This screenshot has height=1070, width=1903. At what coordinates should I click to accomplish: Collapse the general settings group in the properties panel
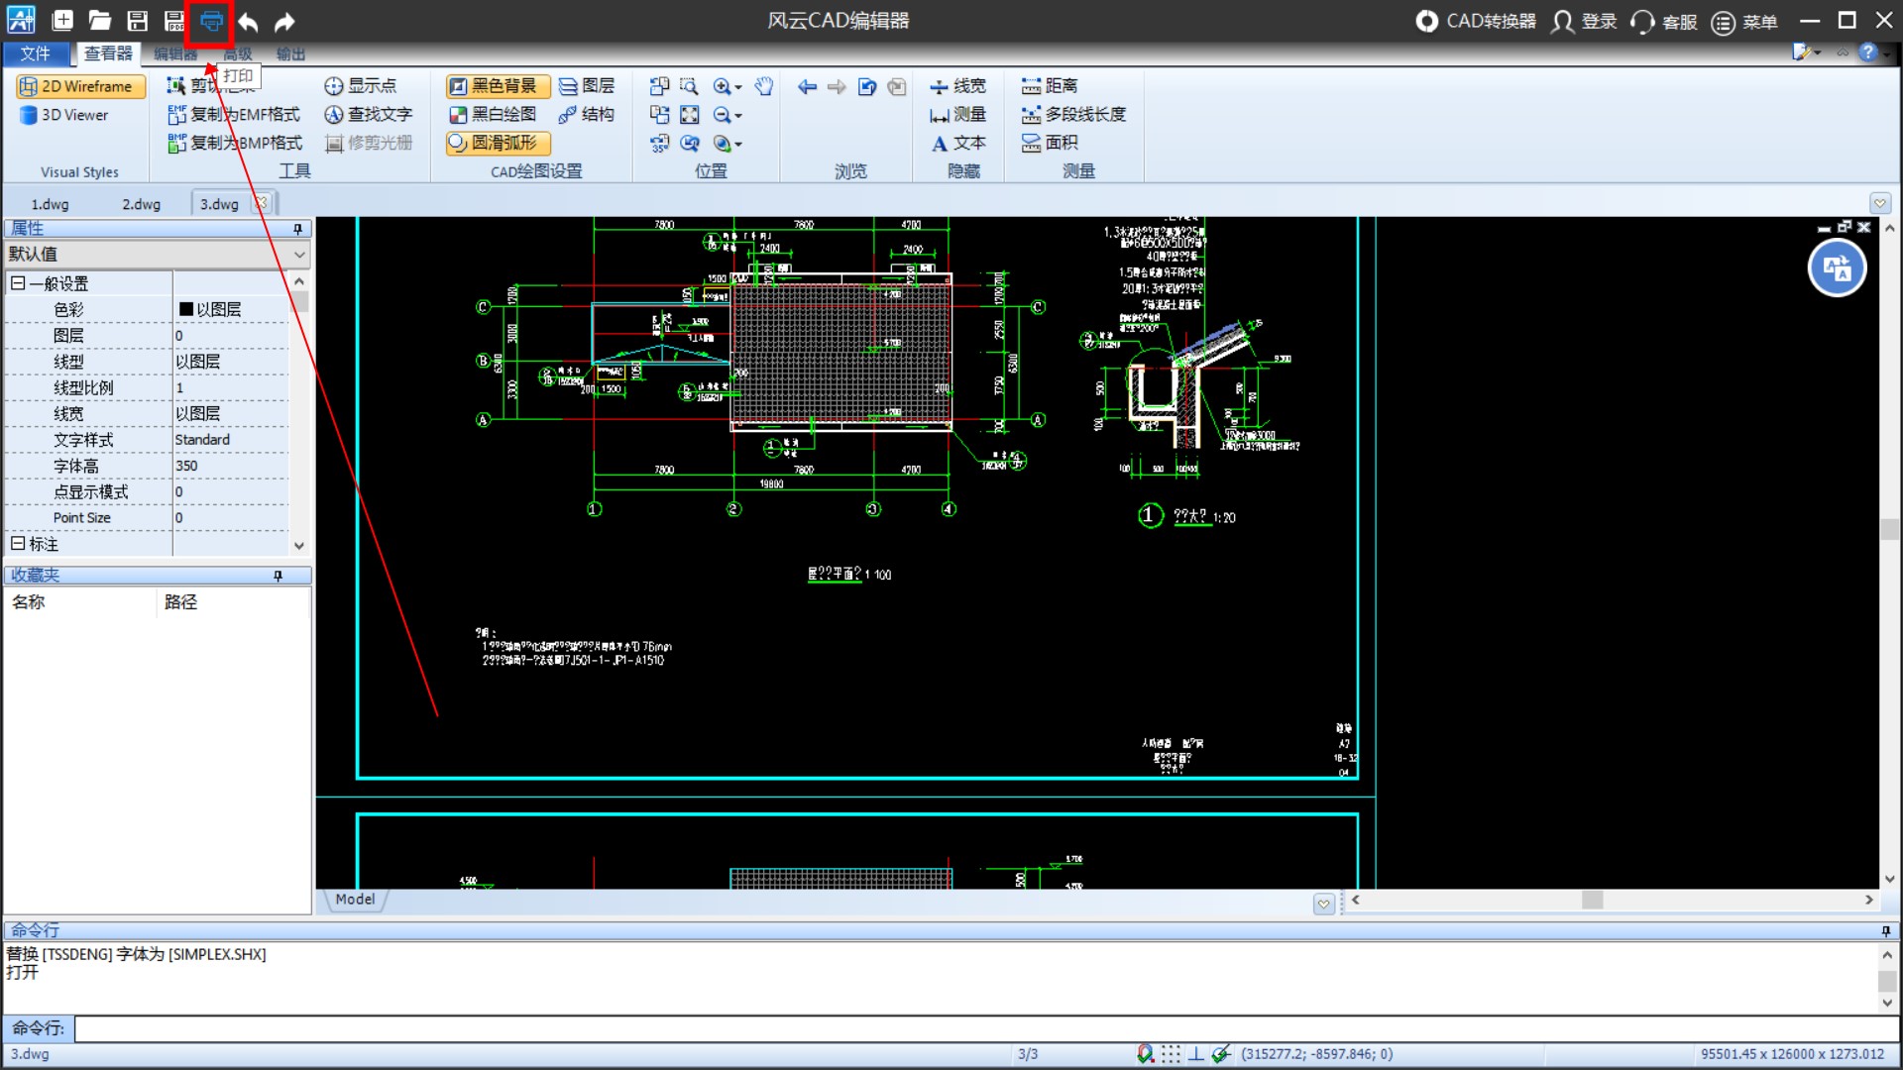coord(17,283)
